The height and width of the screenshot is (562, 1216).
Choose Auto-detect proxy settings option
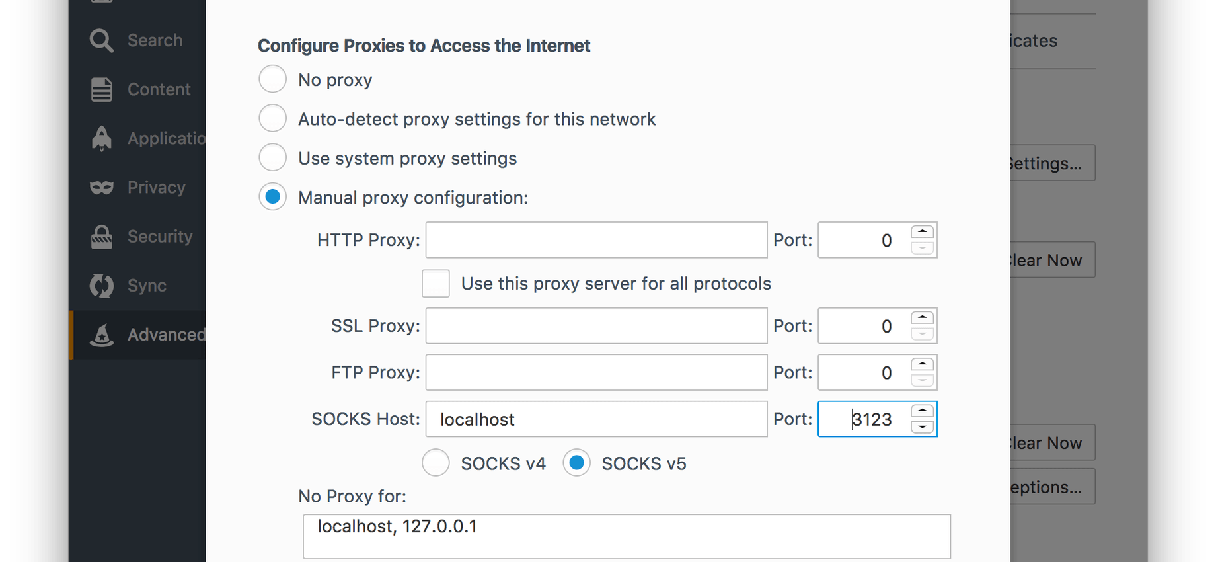coord(272,119)
